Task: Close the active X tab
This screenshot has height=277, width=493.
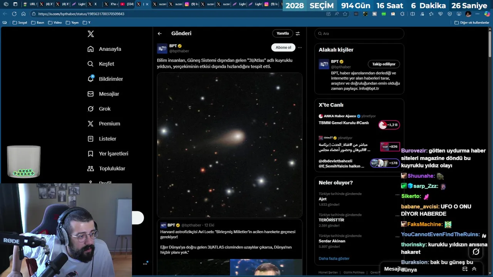Action: tap(147, 4)
